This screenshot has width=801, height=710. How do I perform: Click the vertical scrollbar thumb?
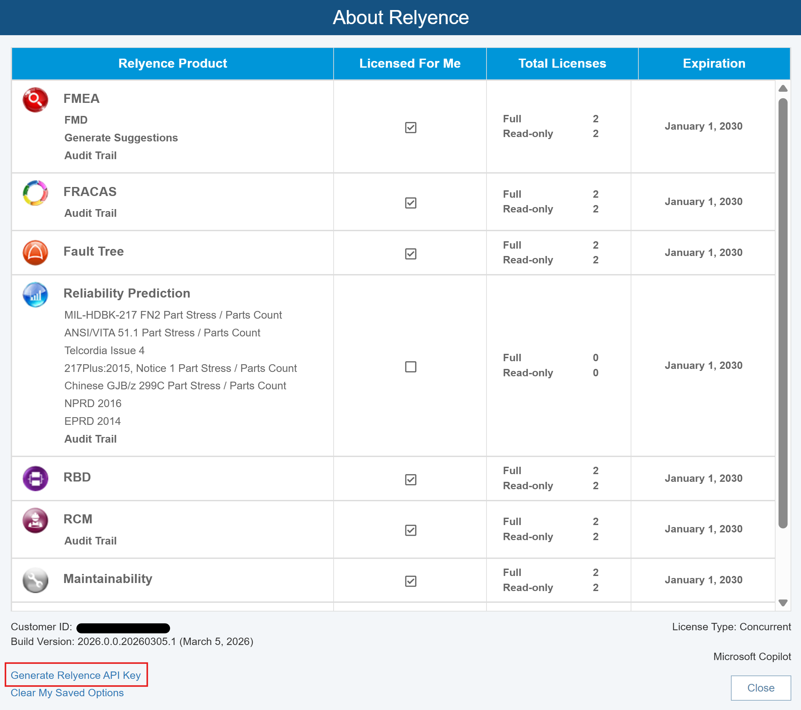click(x=783, y=313)
